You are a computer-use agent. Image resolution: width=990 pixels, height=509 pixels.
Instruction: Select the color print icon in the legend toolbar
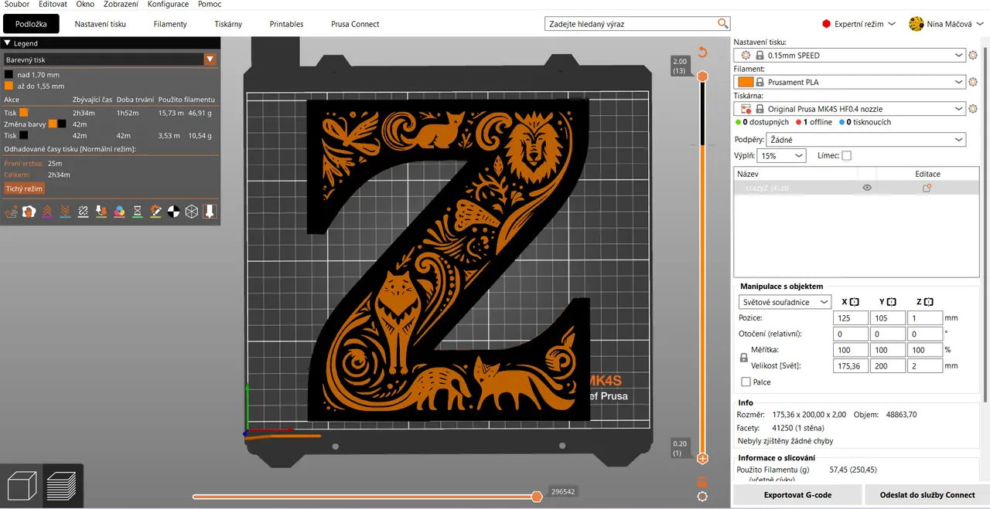(118, 211)
